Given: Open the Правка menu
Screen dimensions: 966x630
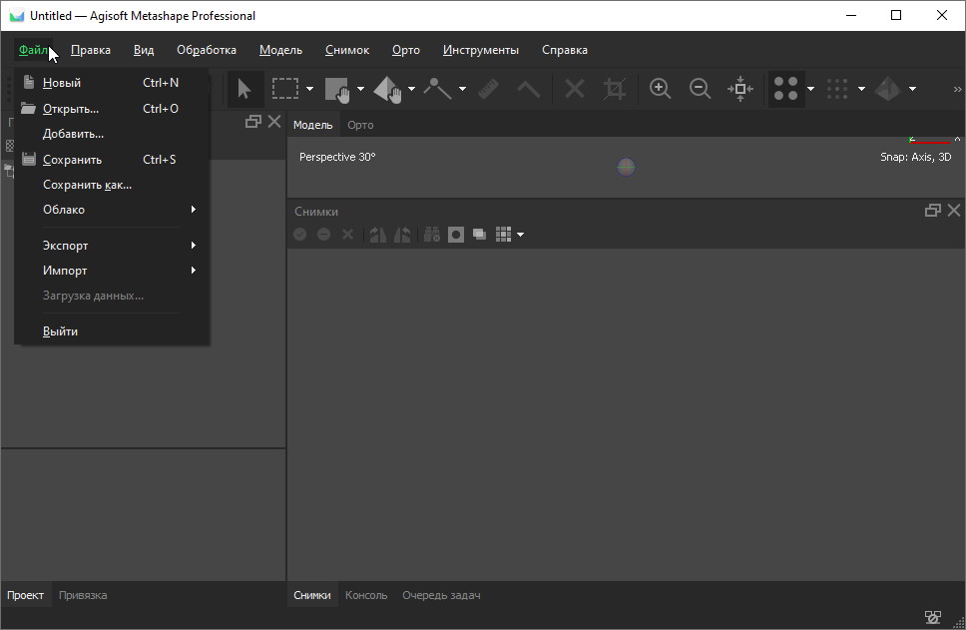Looking at the screenshot, I should (x=91, y=50).
